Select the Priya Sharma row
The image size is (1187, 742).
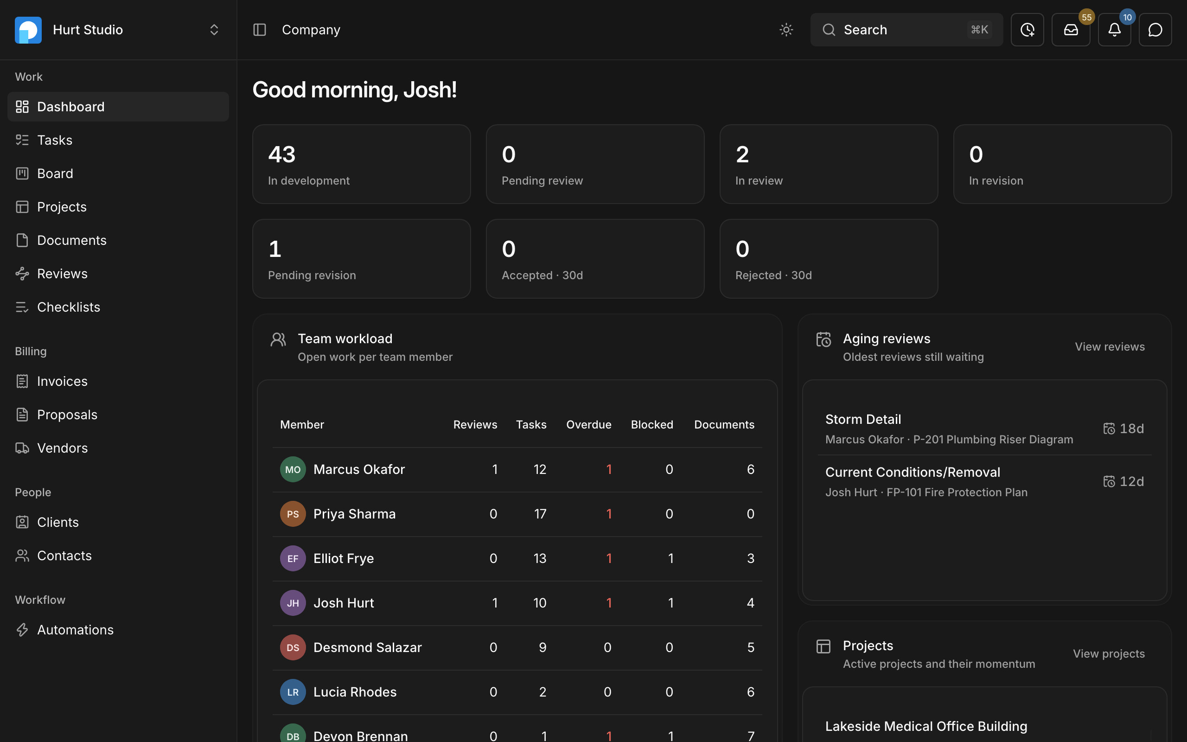pos(517,514)
